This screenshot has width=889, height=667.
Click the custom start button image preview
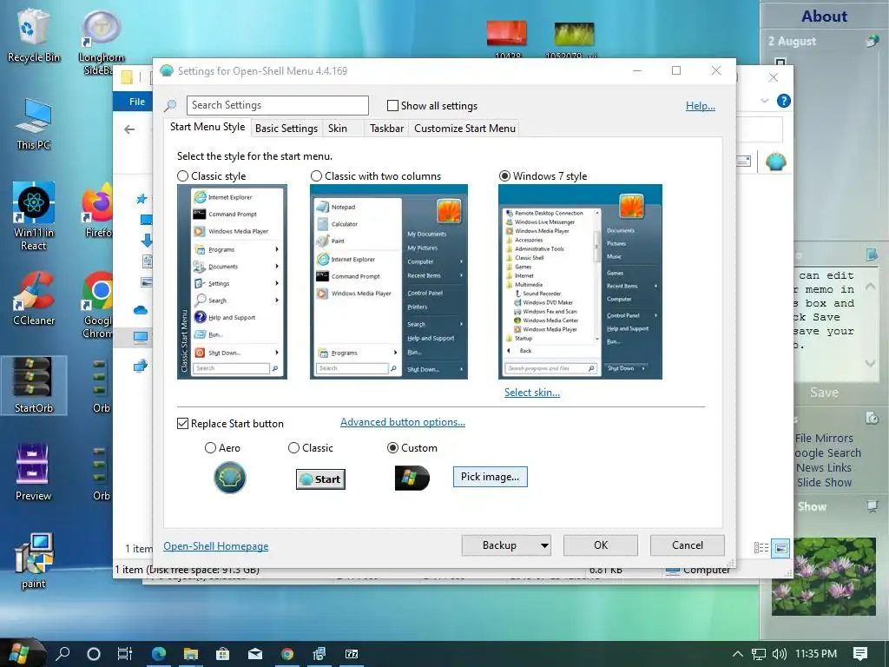click(412, 479)
